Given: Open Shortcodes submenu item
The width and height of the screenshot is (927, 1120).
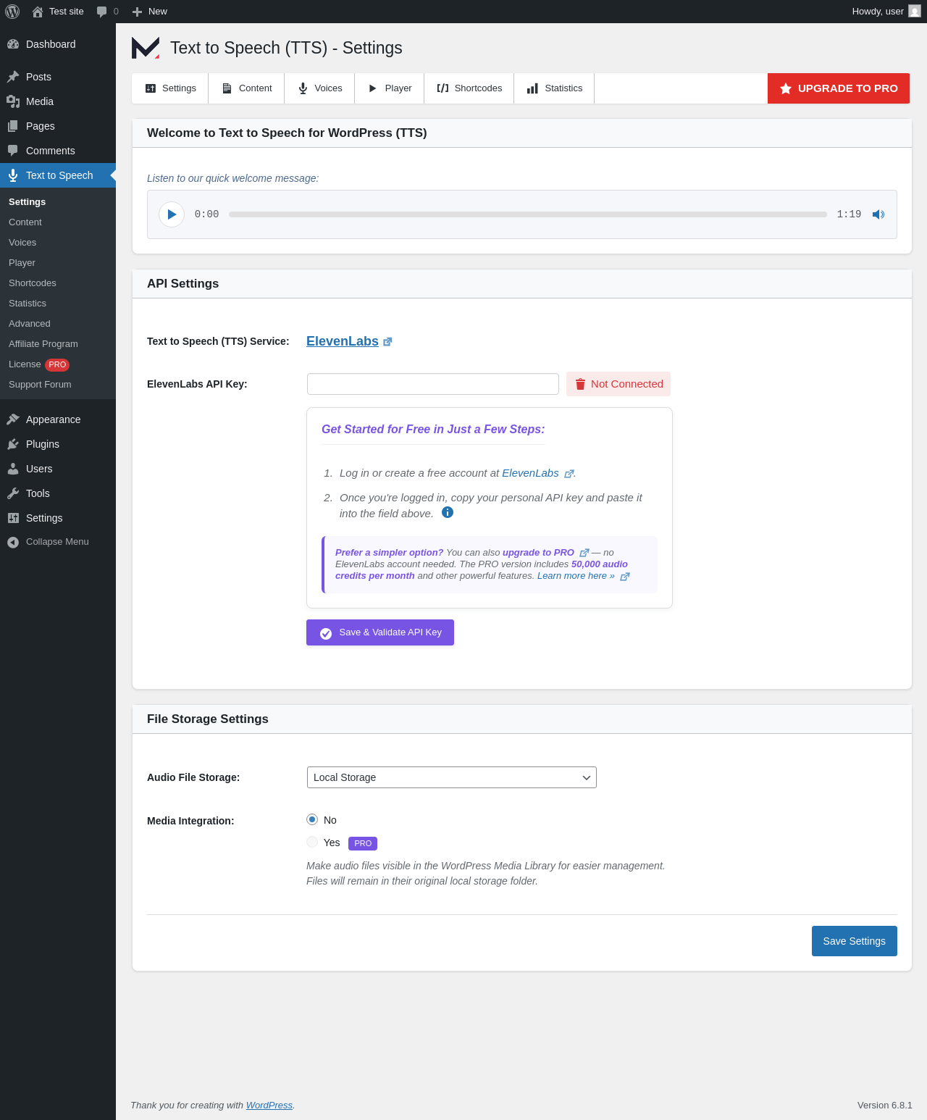Looking at the screenshot, I should [58, 283].
